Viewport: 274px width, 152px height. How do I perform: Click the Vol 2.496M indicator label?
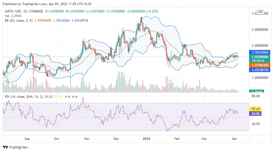(13, 16)
